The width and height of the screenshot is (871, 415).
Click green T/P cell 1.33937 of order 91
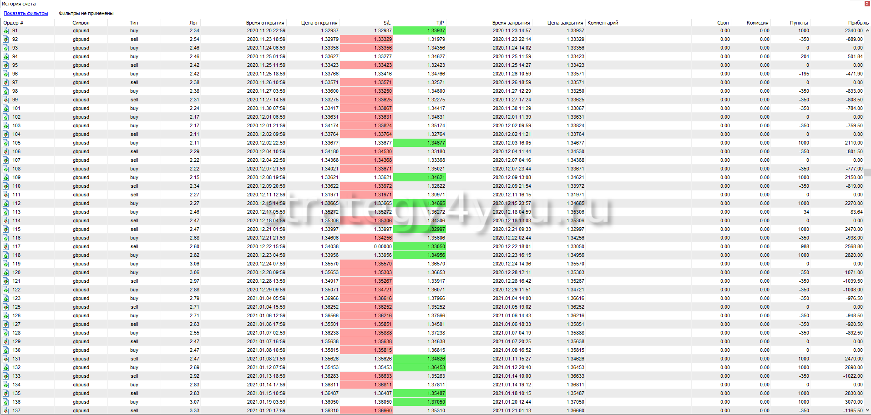pos(419,31)
